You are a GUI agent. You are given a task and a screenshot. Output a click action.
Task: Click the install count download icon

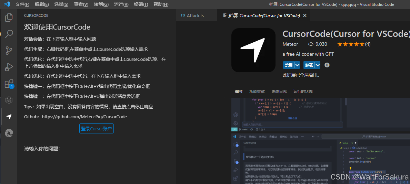point(311,44)
